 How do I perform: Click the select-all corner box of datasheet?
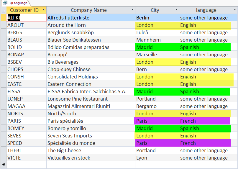pos(3,10)
